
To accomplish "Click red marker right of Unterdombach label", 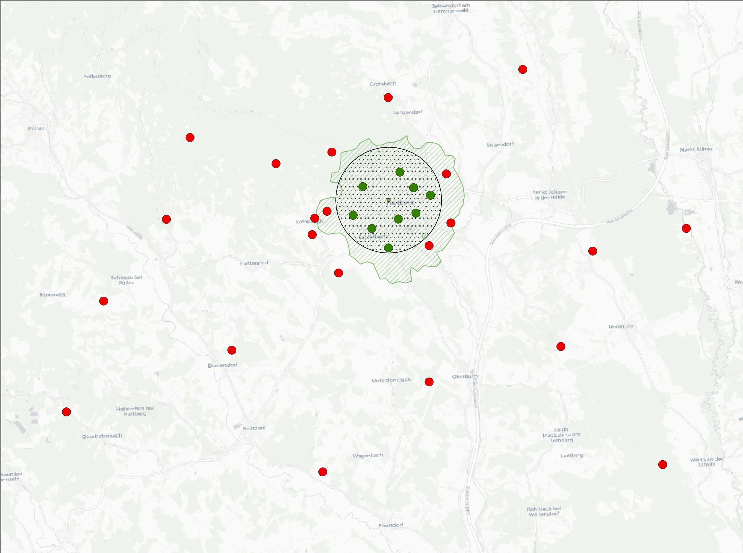I will (429, 382).
